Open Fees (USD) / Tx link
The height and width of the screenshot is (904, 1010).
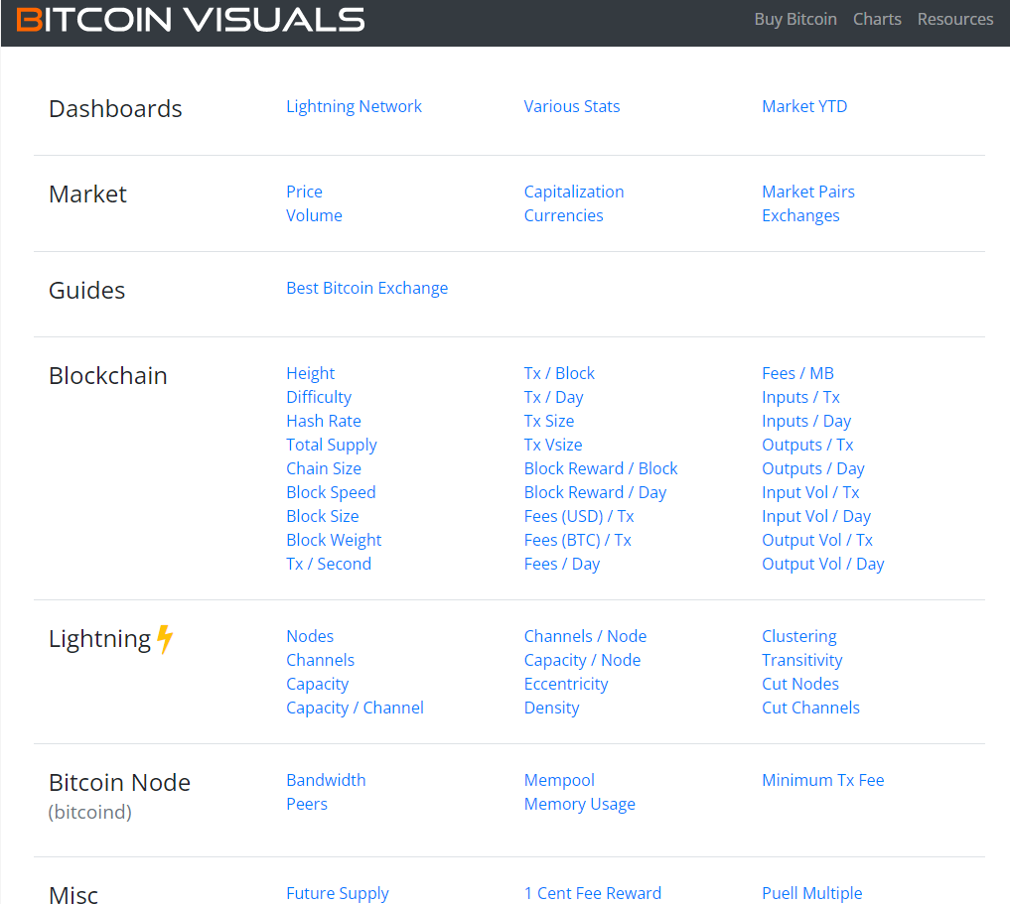[x=579, y=517]
